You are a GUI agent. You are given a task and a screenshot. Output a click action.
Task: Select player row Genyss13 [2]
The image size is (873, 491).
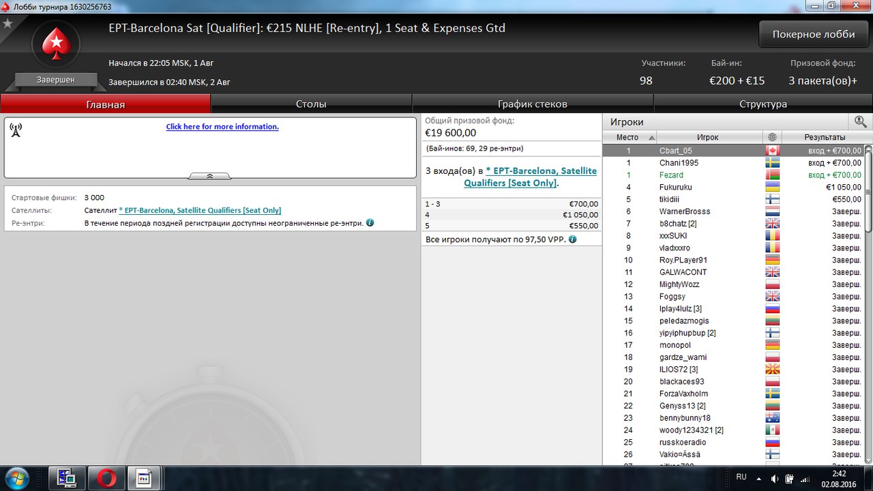tap(733, 406)
